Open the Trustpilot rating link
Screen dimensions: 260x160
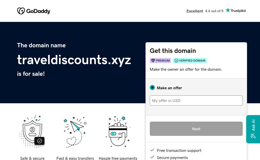(x=216, y=11)
